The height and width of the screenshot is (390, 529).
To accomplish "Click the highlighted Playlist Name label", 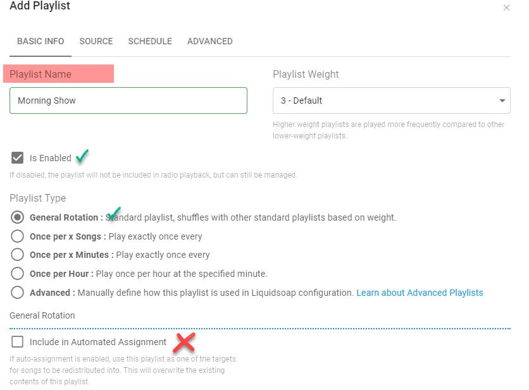I will [58, 74].
